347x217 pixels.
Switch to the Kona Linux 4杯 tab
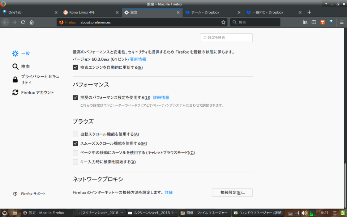(x=91, y=12)
